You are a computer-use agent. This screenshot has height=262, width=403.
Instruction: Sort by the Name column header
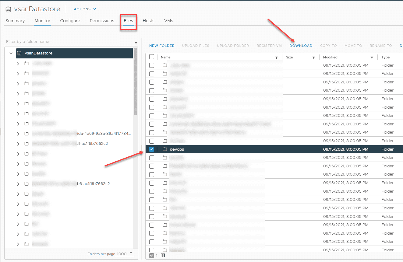pyautogui.click(x=165, y=57)
